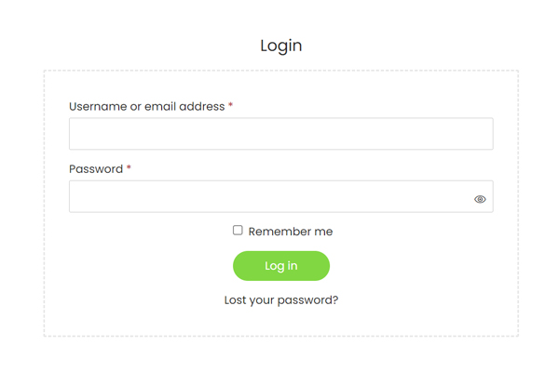Place cursor in the username text box

point(280,134)
